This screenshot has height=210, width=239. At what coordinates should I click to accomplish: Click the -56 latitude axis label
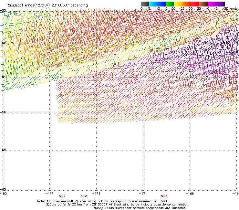tap(3, 112)
